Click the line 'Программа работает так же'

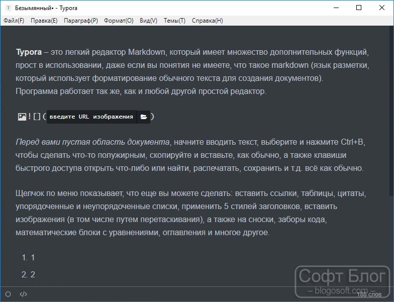click(x=141, y=91)
